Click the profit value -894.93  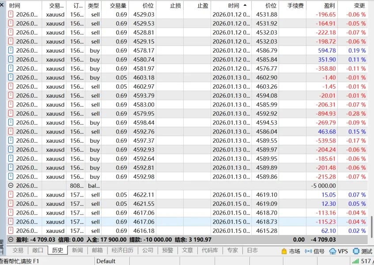click(x=325, y=114)
